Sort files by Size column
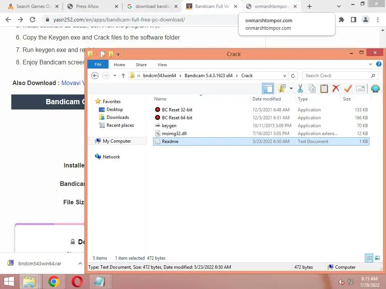Viewport: 386px width, 289px height. (347, 99)
